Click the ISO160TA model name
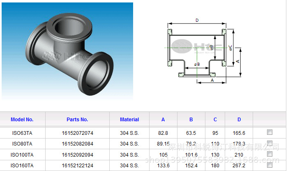Screen dimensions: 288x171 pyautogui.click(x=23, y=166)
